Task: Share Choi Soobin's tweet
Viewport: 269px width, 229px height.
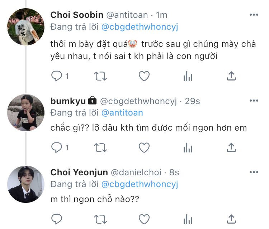Action: pyautogui.click(x=231, y=75)
